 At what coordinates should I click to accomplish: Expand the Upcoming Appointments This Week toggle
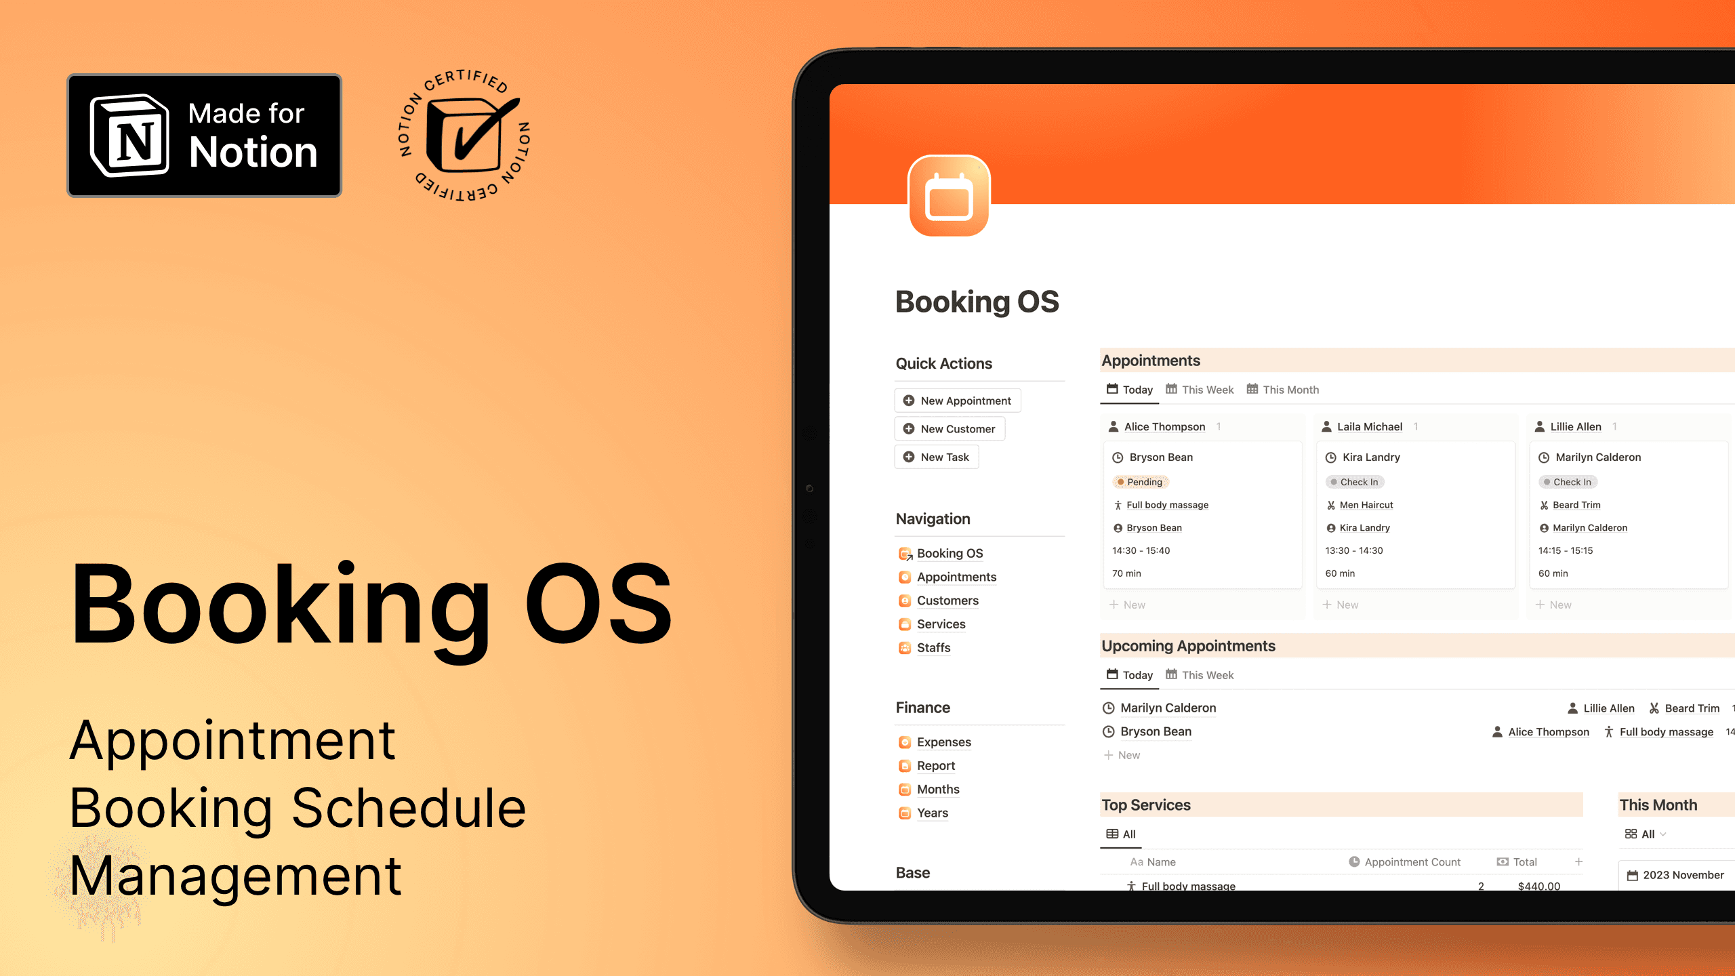(x=1206, y=674)
